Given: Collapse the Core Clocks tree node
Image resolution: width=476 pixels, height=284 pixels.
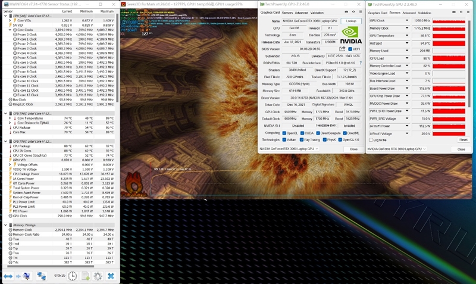Looking at the screenshot, I should click(x=10, y=30).
